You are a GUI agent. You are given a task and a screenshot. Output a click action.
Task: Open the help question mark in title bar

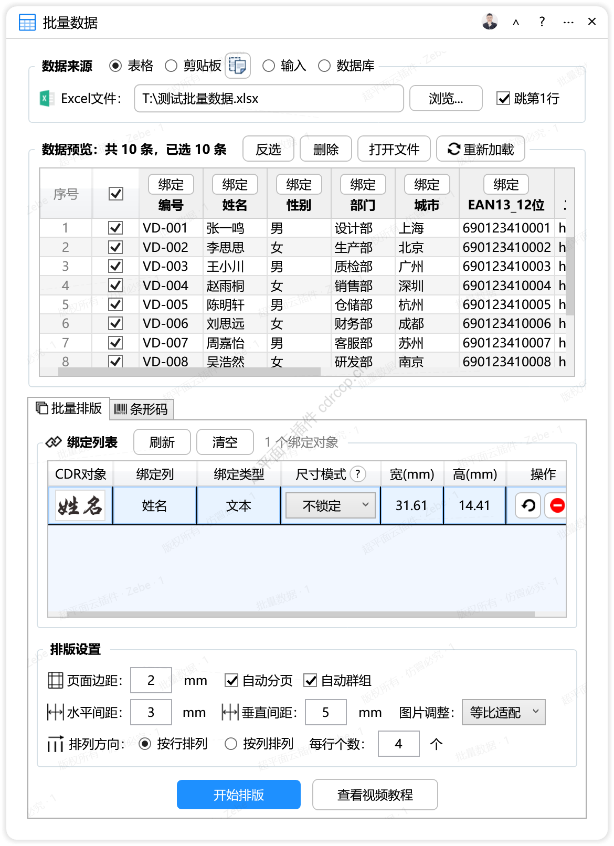tap(542, 22)
